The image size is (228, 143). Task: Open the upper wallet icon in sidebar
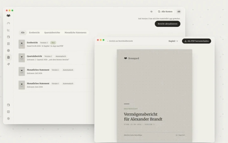(8, 37)
